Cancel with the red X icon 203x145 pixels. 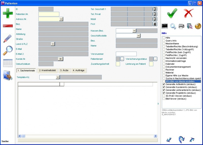tap(189, 13)
